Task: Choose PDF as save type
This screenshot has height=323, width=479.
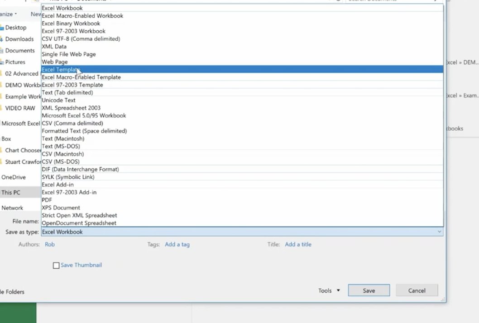Action: point(242,199)
